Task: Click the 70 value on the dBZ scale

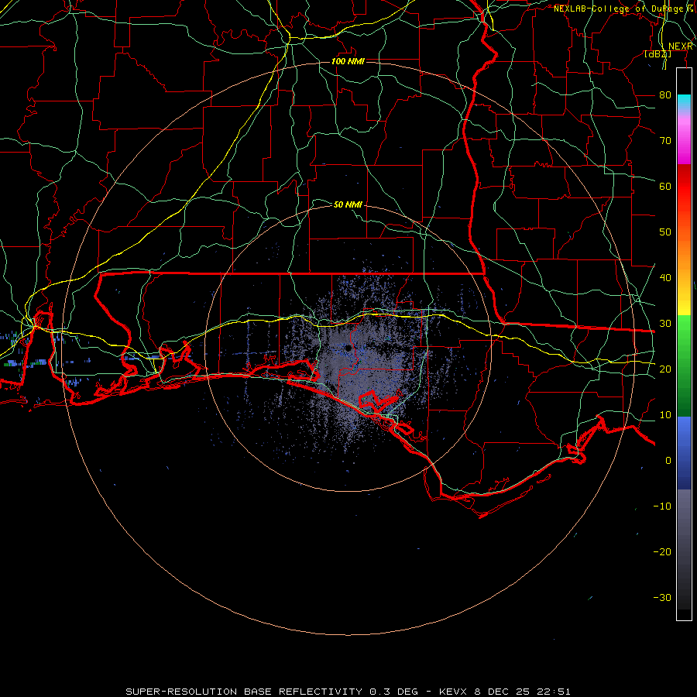Action: [x=665, y=141]
